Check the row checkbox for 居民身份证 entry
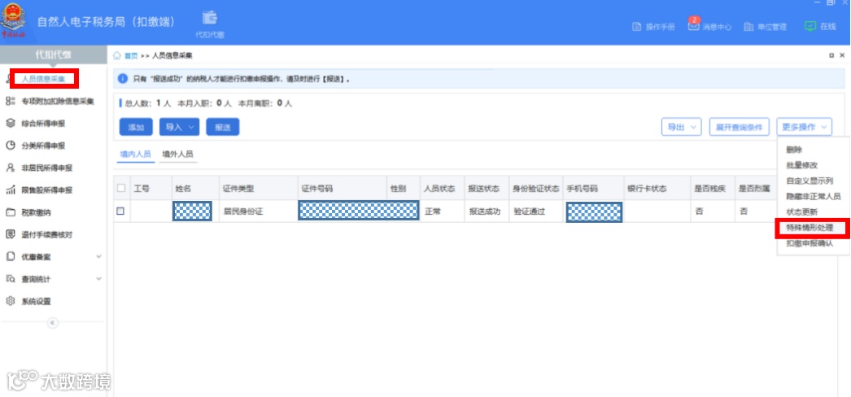The width and height of the screenshot is (851, 397). tap(120, 212)
